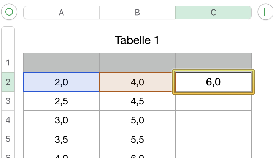
Task: Select row 3 header
Action: click(x=8, y=101)
